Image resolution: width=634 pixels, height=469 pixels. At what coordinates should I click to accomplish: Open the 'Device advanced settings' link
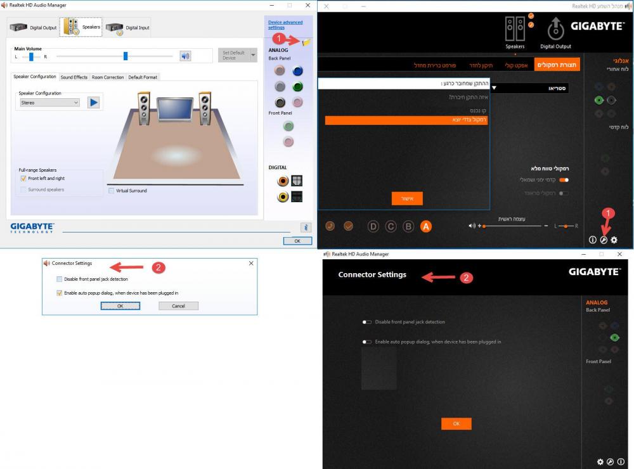click(x=285, y=25)
